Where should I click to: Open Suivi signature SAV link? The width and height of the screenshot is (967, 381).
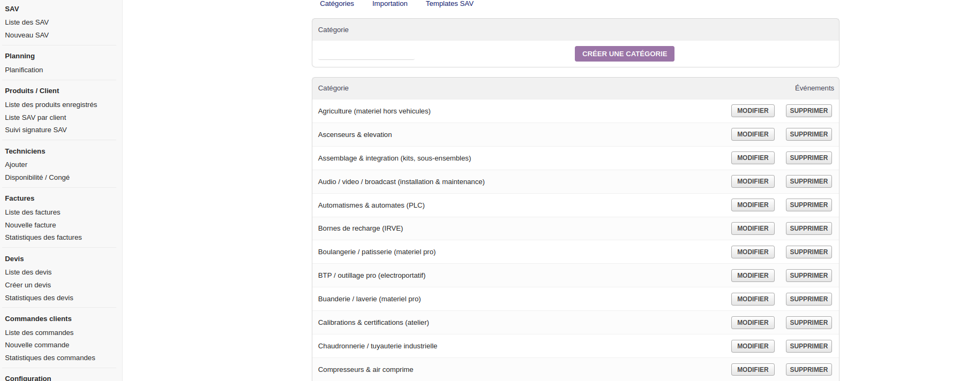[x=36, y=130]
